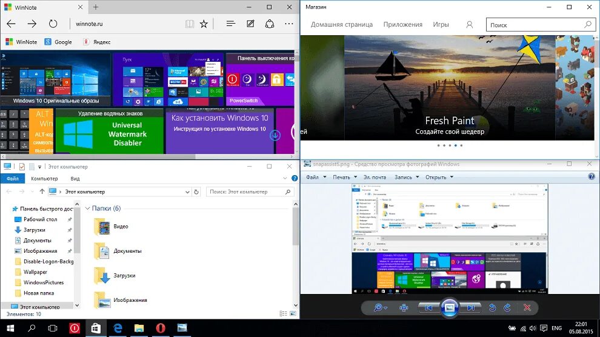
Task: Refresh Этот компьютер in Explorer
Action: pyautogui.click(x=196, y=192)
